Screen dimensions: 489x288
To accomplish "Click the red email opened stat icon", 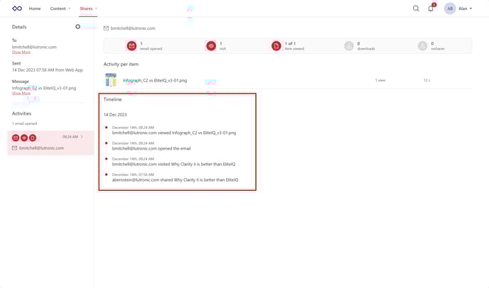I will [131, 46].
